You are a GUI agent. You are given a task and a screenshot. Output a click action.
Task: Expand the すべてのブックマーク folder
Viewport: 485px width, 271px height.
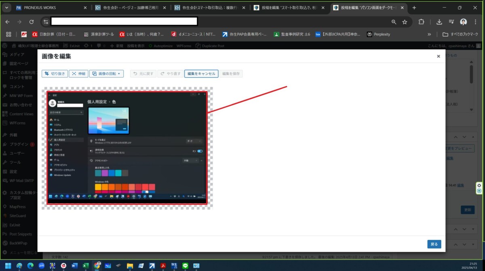coord(461,34)
